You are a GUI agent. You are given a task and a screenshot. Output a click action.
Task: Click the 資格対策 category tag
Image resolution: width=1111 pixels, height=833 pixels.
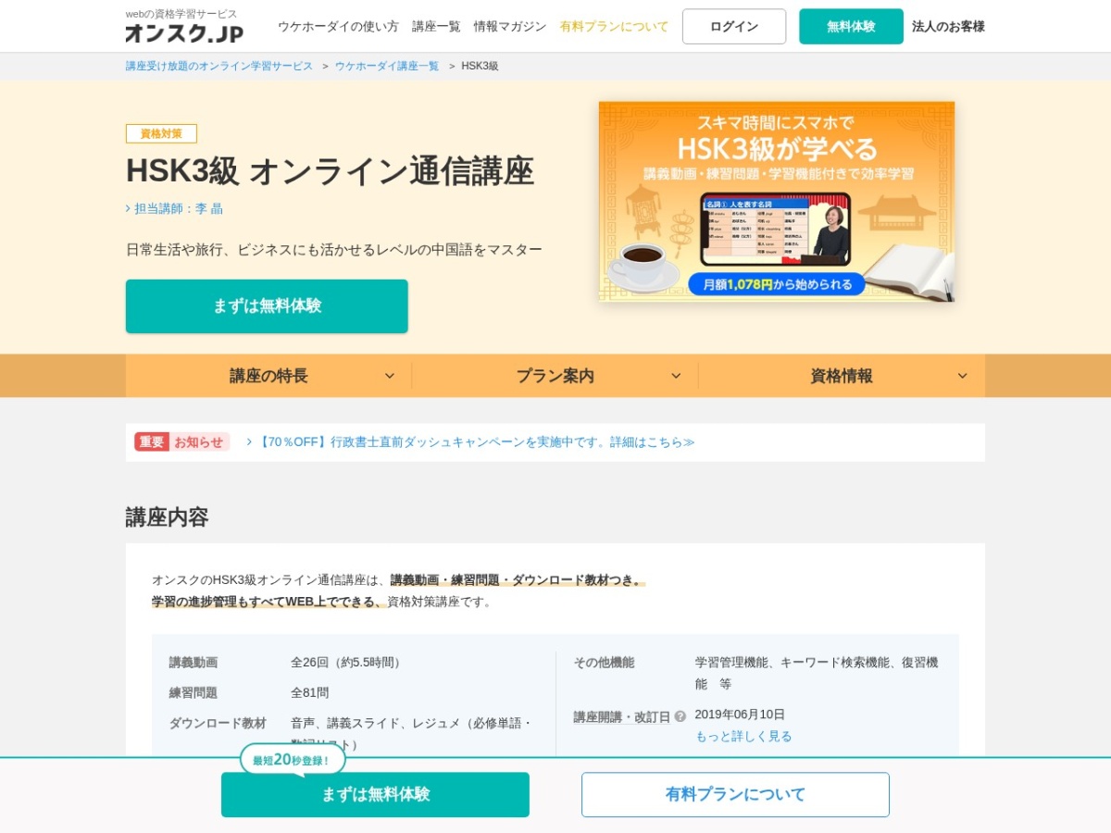pyautogui.click(x=161, y=133)
